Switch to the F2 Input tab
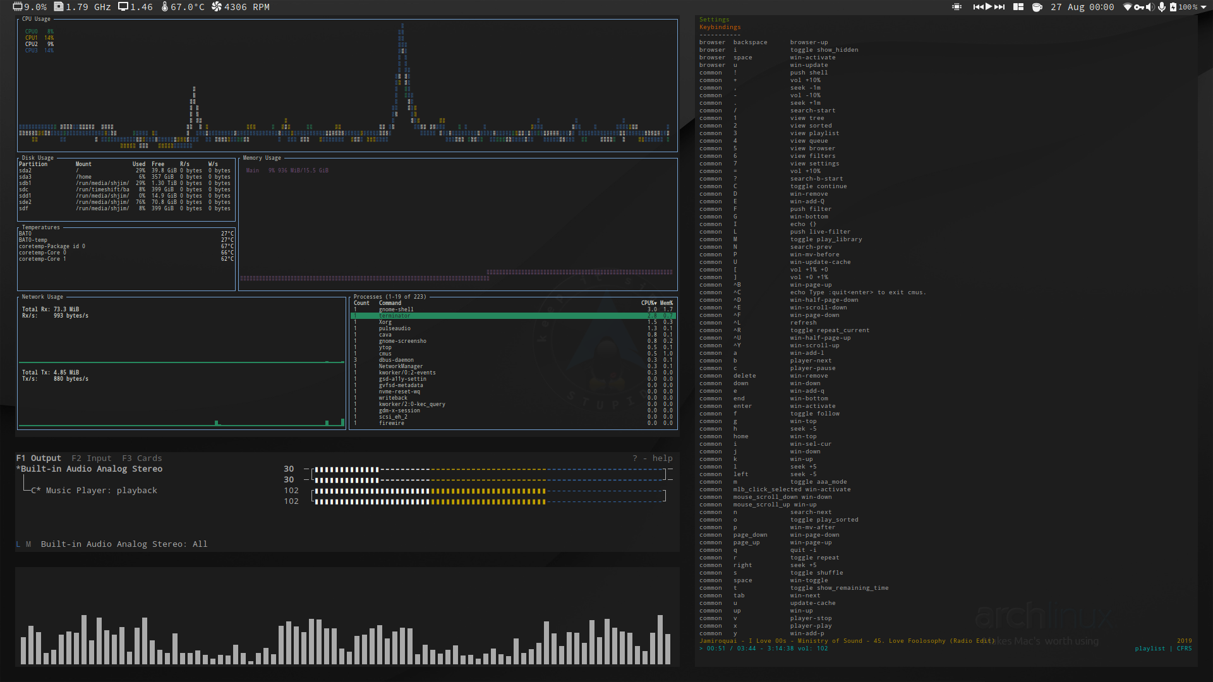The image size is (1213, 682). 92,458
